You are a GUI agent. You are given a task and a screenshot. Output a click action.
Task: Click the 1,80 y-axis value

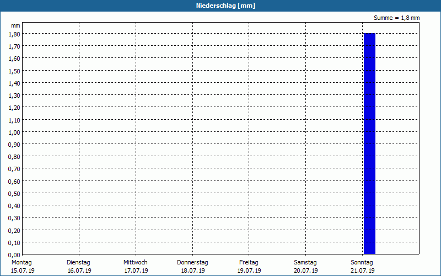(14, 34)
